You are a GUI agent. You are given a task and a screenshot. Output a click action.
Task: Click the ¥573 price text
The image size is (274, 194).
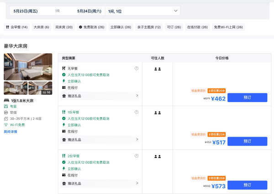point(218,186)
